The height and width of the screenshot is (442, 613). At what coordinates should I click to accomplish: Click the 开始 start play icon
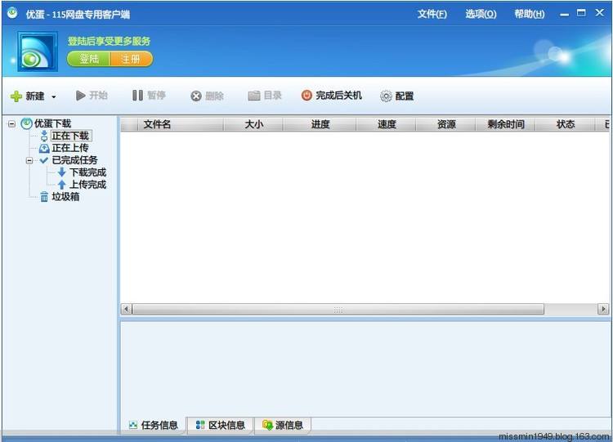click(x=81, y=96)
